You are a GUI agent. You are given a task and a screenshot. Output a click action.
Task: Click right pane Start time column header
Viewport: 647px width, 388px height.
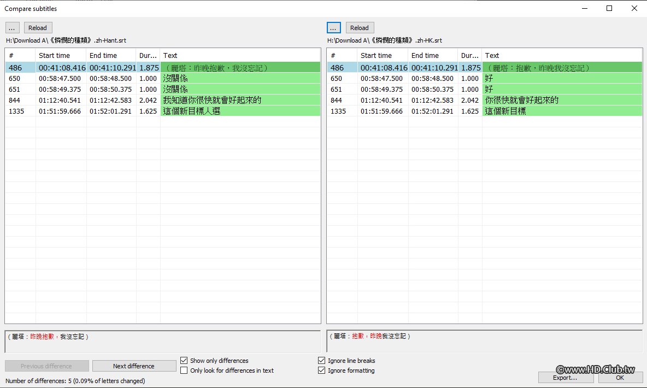383,55
